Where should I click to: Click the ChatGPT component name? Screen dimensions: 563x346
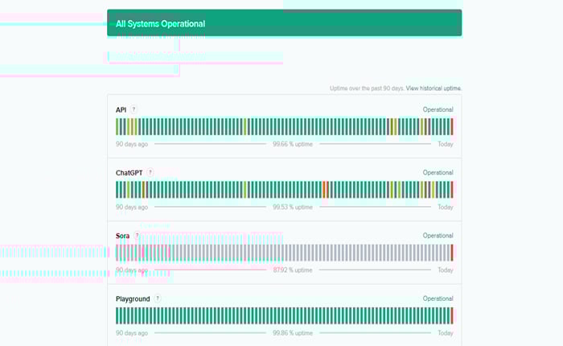[129, 172]
